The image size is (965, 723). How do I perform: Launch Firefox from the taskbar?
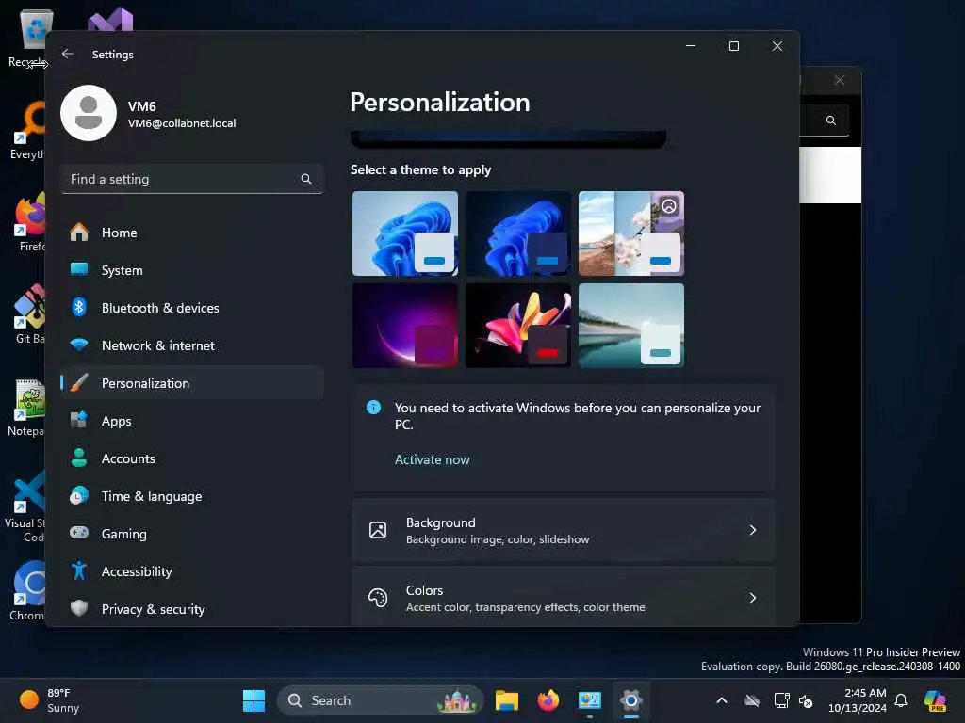click(x=548, y=700)
